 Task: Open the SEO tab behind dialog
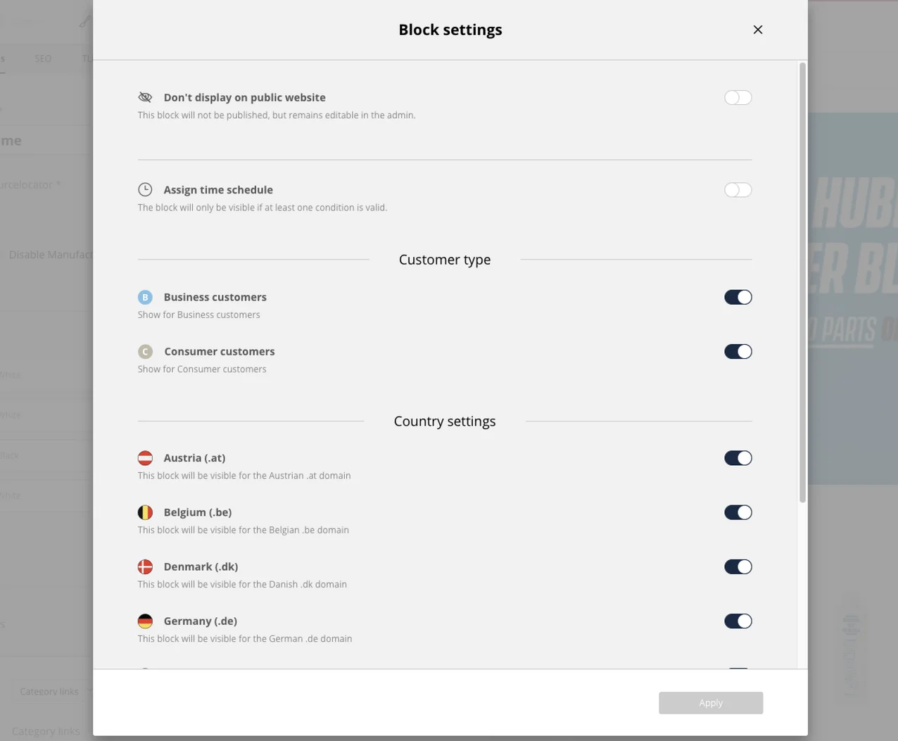[43, 58]
